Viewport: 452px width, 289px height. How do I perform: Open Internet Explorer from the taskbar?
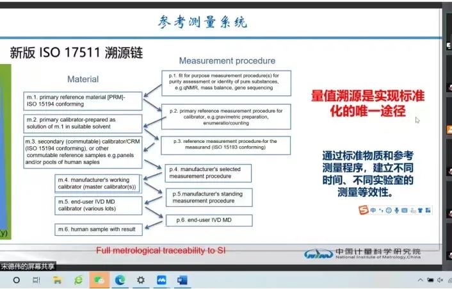(78, 280)
